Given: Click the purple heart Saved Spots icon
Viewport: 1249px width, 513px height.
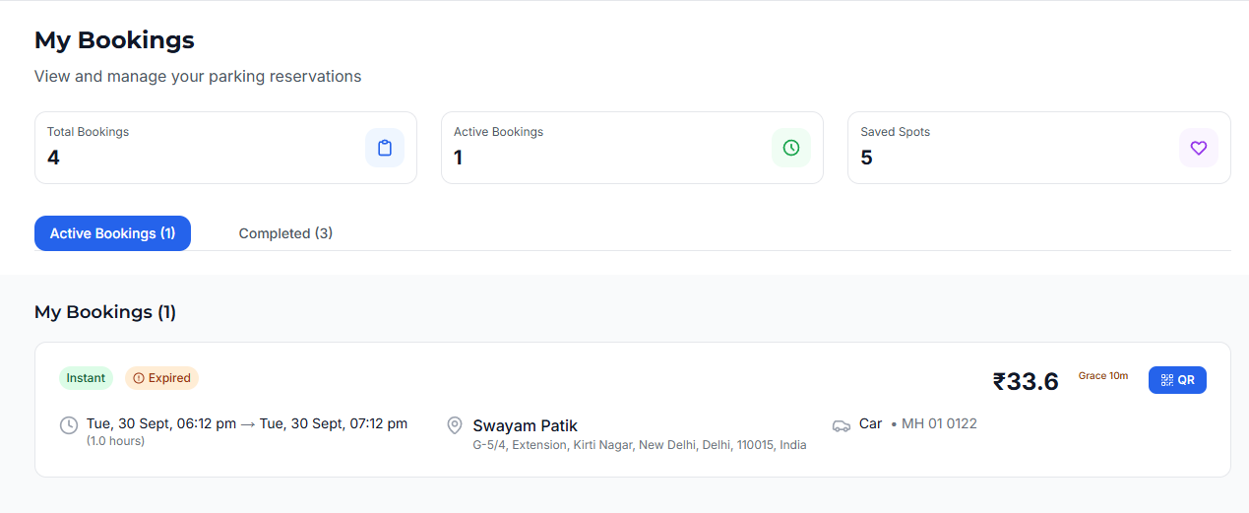Looking at the screenshot, I should [x=1198, y=148].
